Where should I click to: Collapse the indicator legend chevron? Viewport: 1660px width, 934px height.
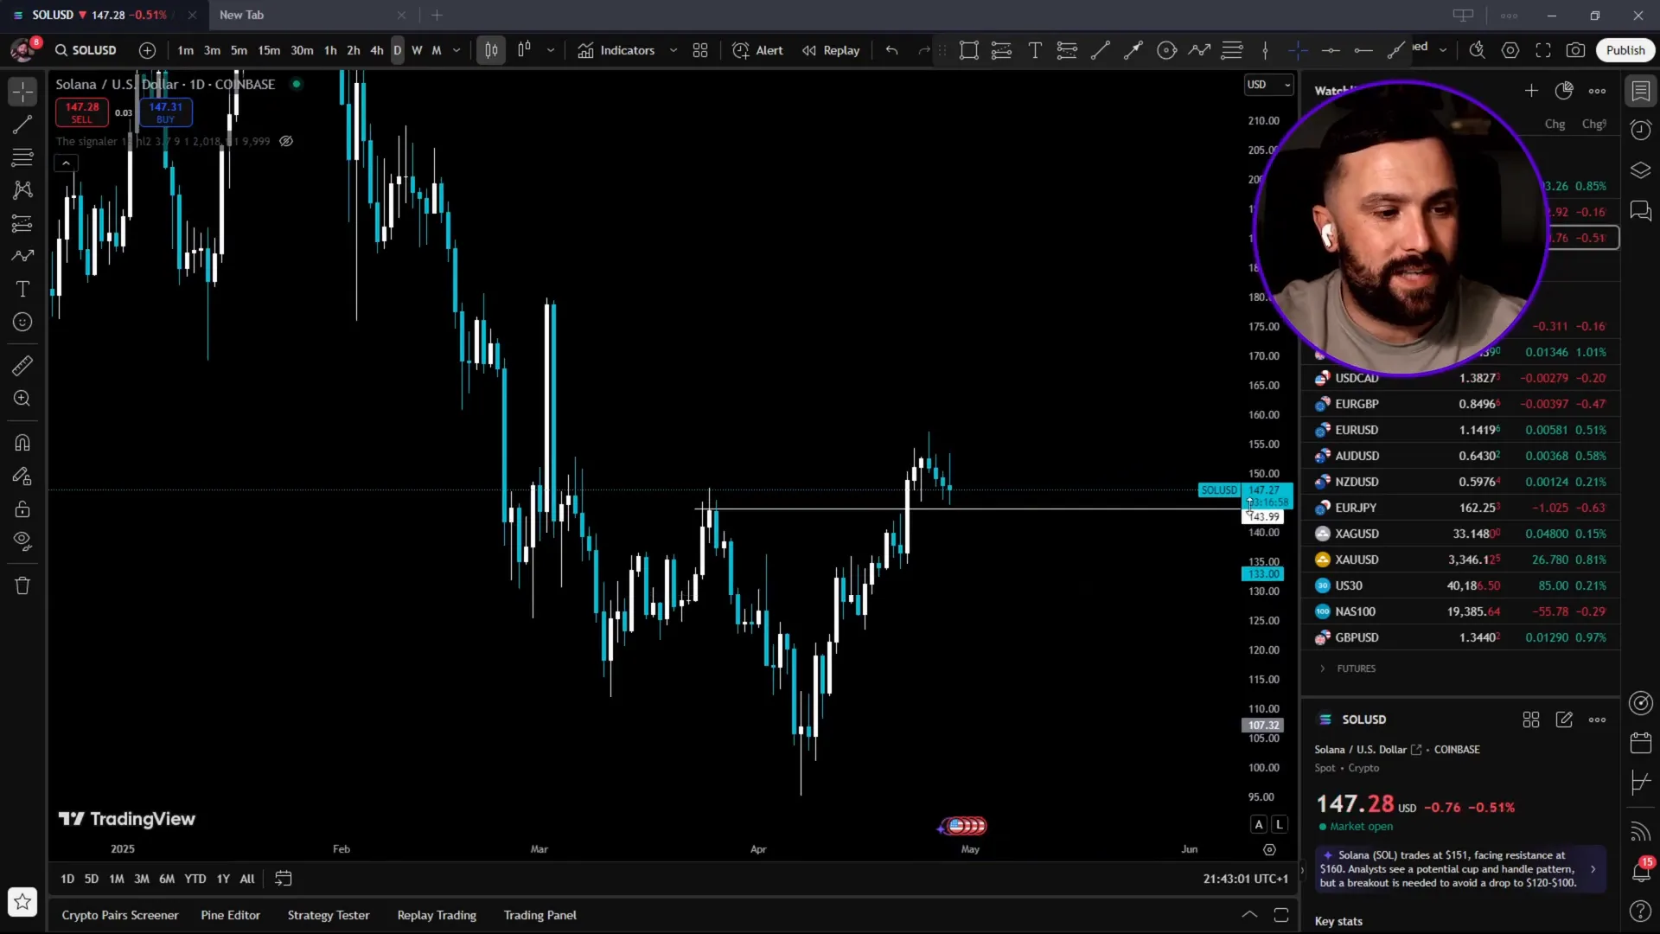pos(66,163)
